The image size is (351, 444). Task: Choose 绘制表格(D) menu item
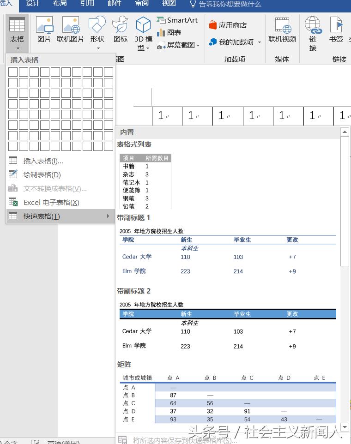(61, 175)
